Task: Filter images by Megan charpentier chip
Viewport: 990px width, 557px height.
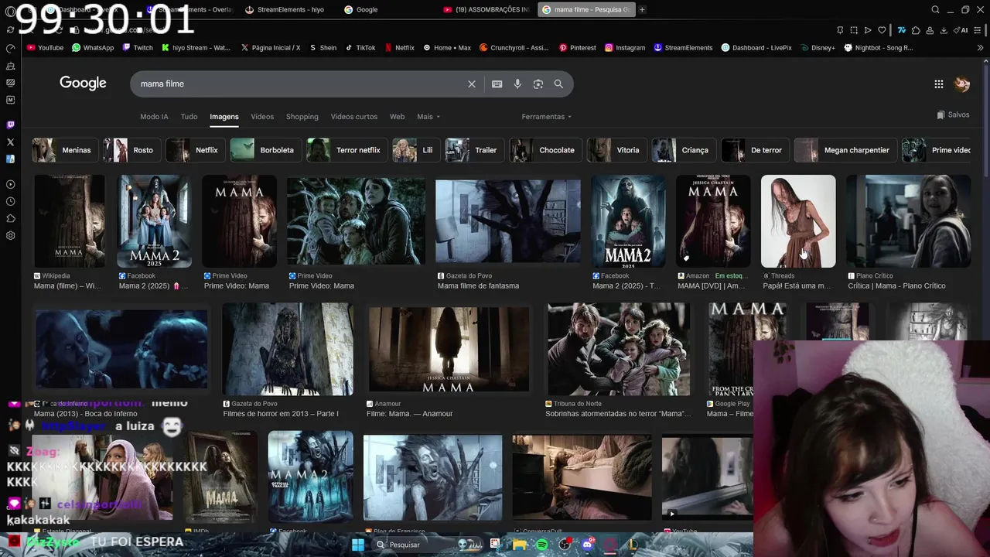Action: point(845,150)
